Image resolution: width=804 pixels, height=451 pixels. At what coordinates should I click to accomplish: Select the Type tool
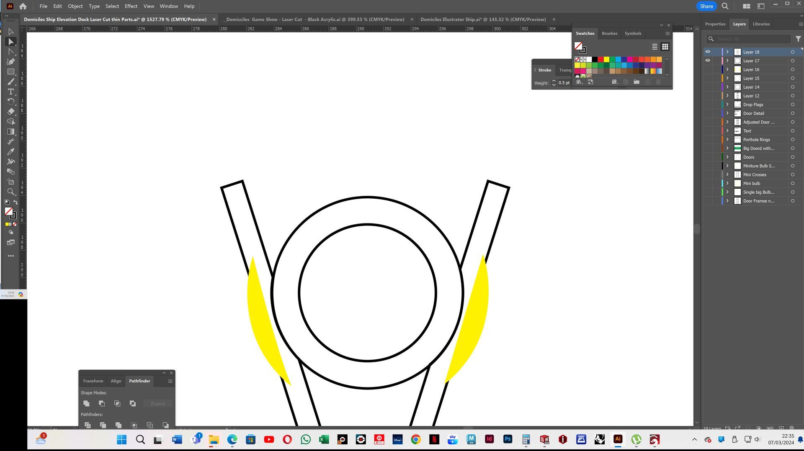11,92
